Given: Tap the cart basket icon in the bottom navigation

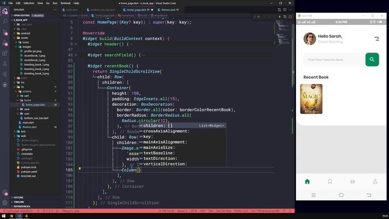Looking at the screenshot, I should tap(353, 181).
